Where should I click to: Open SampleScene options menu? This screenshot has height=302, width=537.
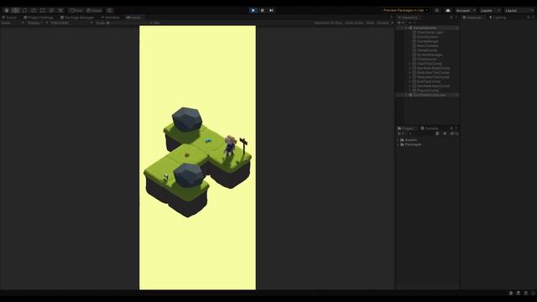(x=456, y=28)
